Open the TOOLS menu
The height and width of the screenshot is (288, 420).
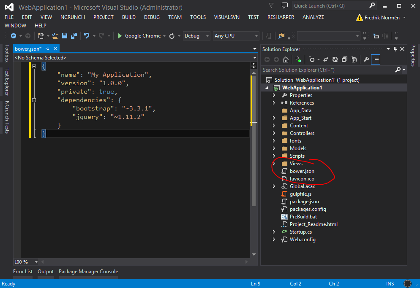pyautogui.click(x=198, y=17)
